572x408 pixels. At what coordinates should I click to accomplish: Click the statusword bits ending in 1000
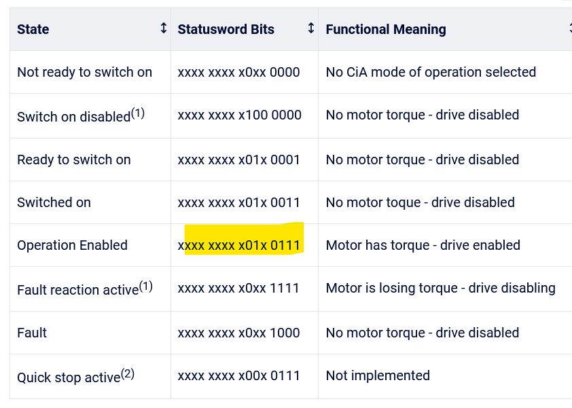click(238, 333)
